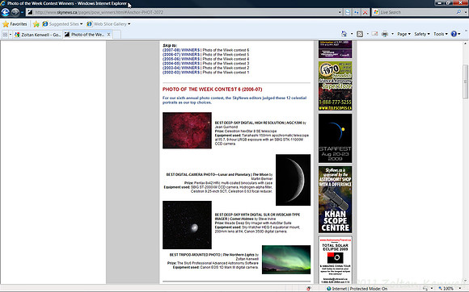
Task: Follow the (2005-06) WINNERS link
Action: point(181,59)
